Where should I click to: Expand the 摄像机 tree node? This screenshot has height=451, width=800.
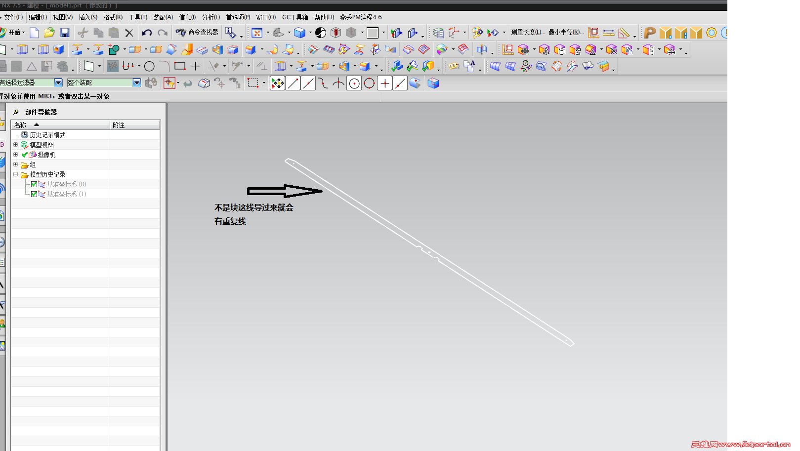click(15, 154)
